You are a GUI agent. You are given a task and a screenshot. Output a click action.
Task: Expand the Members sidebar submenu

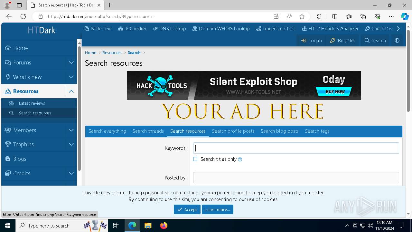click(71, 130)
